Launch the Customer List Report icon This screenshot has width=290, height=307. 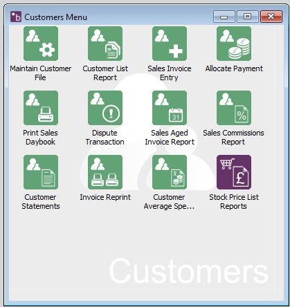105,44
